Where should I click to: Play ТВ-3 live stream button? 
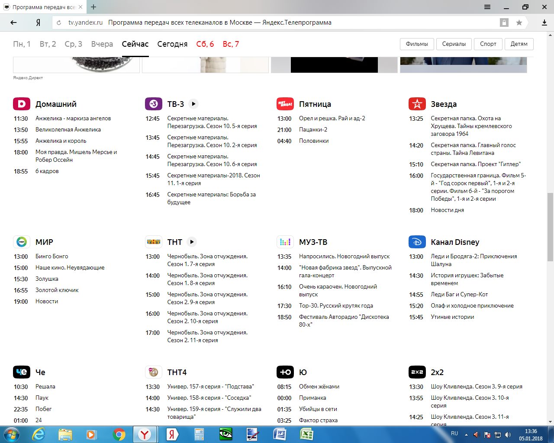point(193,104)
